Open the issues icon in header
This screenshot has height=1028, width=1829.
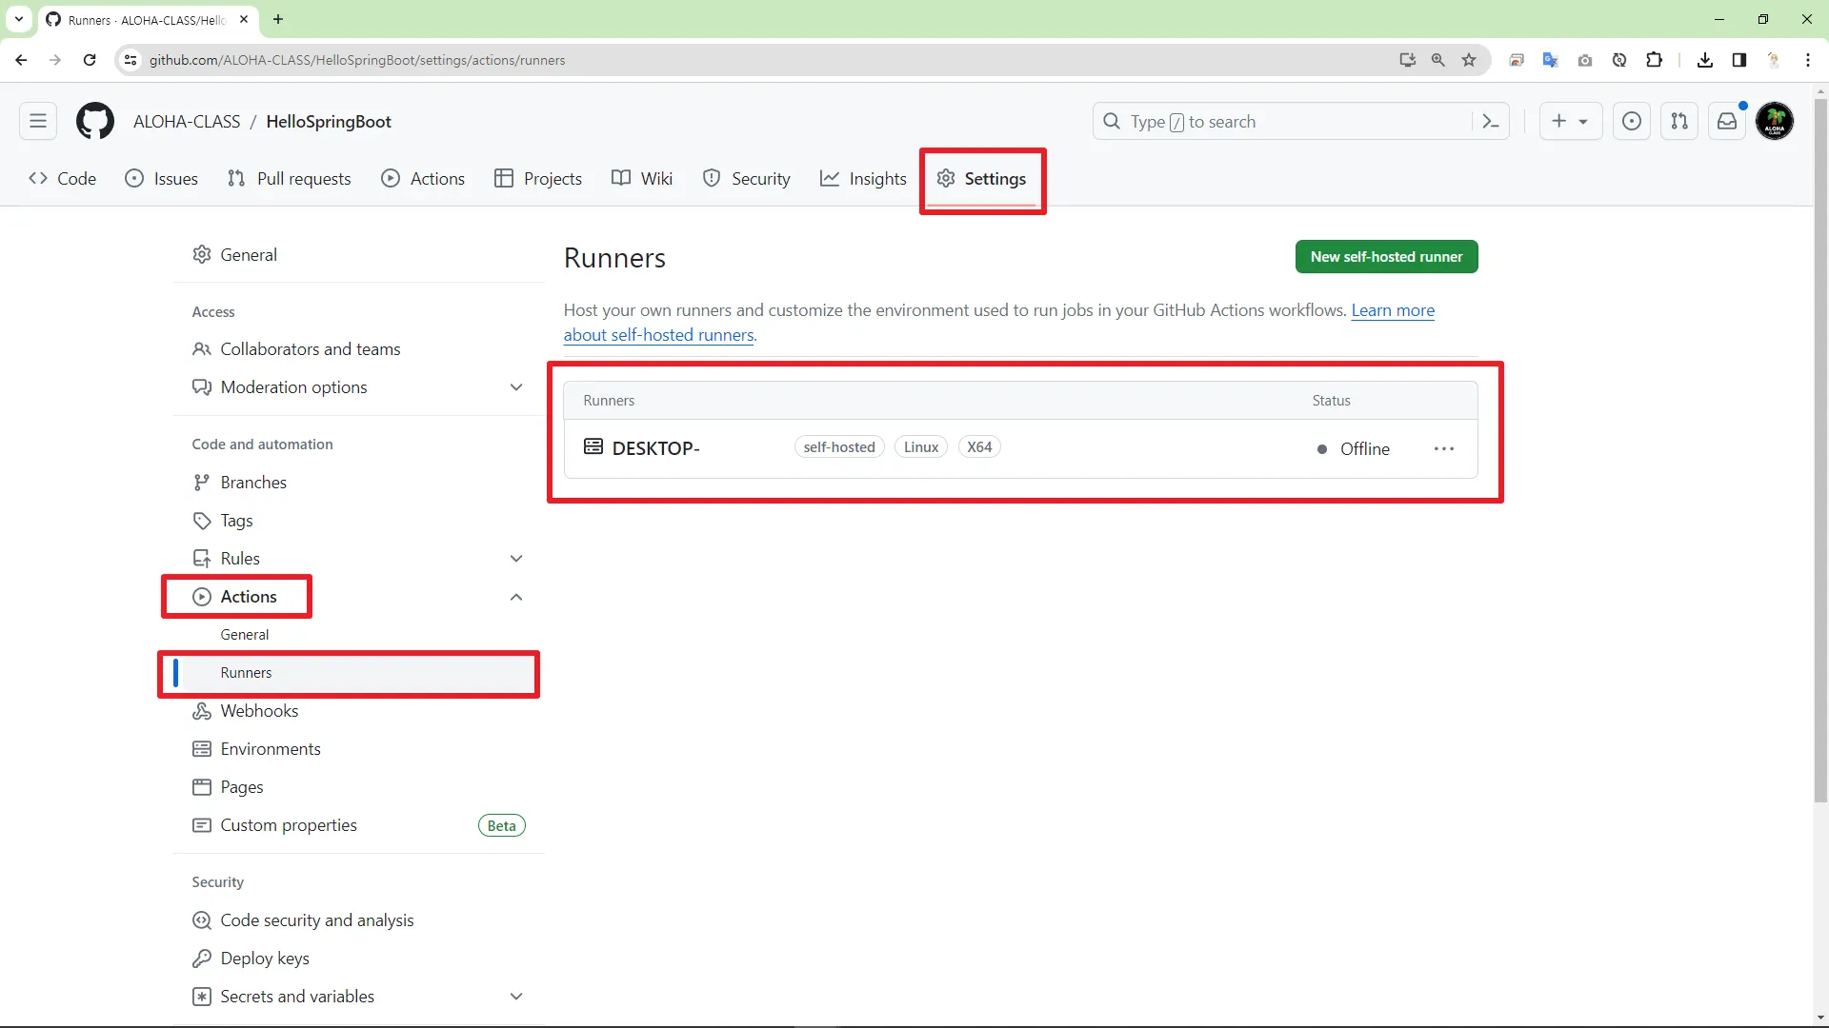1632,122
